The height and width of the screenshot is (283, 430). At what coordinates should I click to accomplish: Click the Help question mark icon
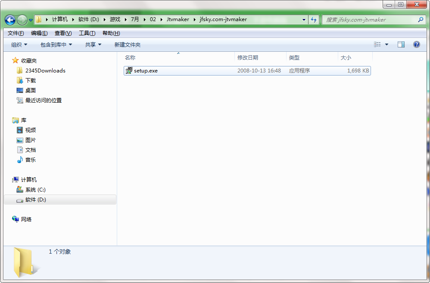pyautogui.click(x=416, y=44)
